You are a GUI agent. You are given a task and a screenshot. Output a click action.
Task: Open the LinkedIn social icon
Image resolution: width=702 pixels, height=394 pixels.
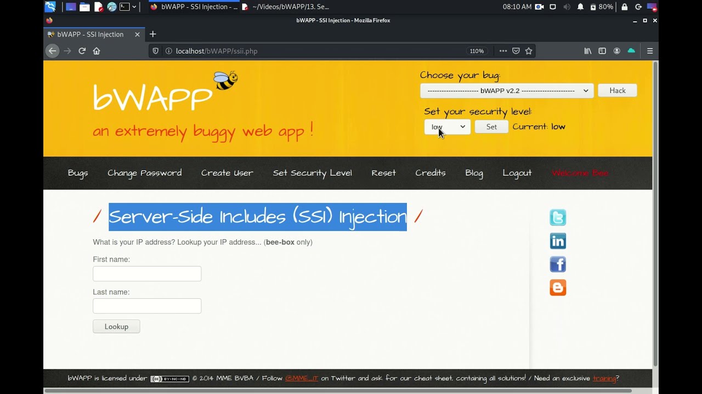click(558, 241)
